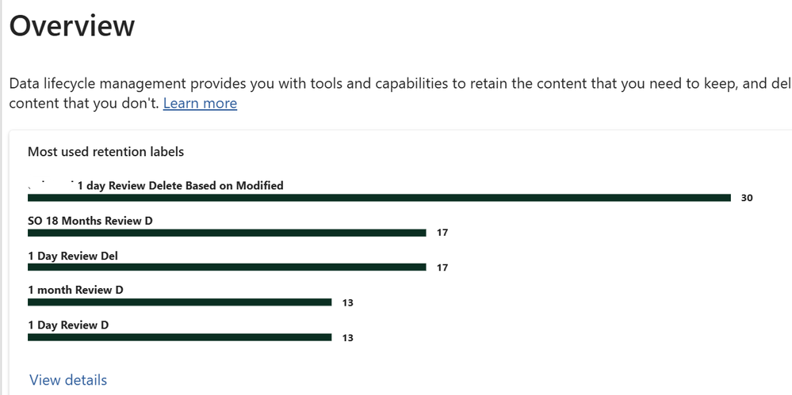
Task: Click the bar under 1 Day Review D label
Action: pos(179,337)
